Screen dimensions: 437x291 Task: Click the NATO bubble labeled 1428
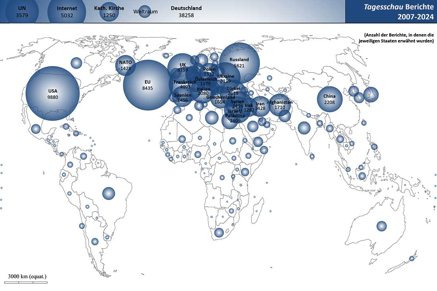[x=125, y=65]
